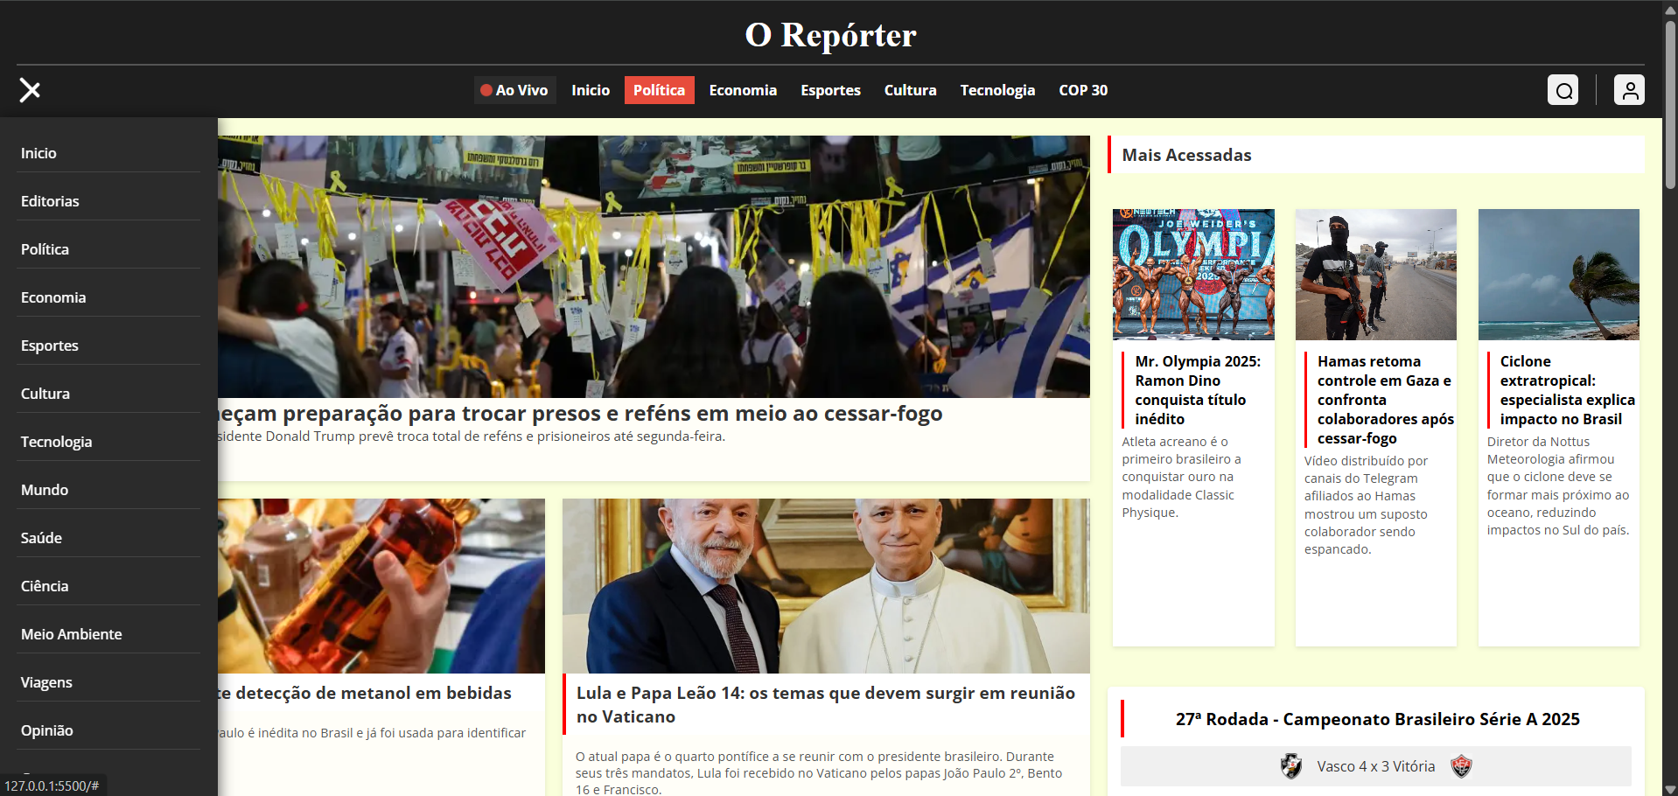
Task: Select Opinião in the sidebar
Action: [47, 730]
